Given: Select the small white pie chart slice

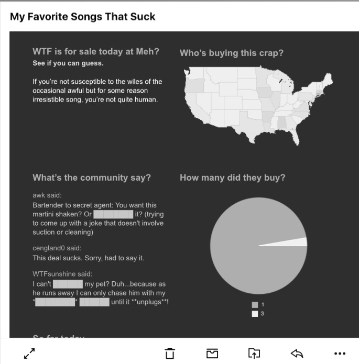Looking at the screenshot, I should click(x=300, y=242).
